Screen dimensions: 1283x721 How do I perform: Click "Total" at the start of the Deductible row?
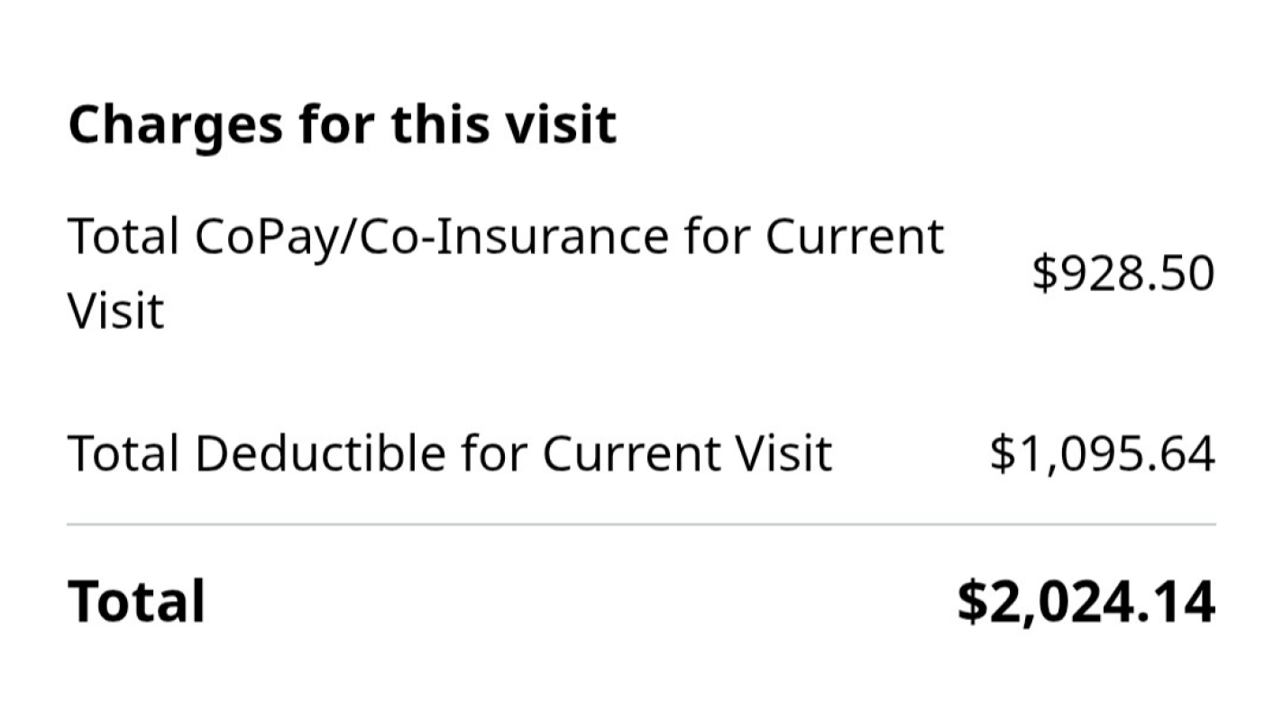click(123, 452)
